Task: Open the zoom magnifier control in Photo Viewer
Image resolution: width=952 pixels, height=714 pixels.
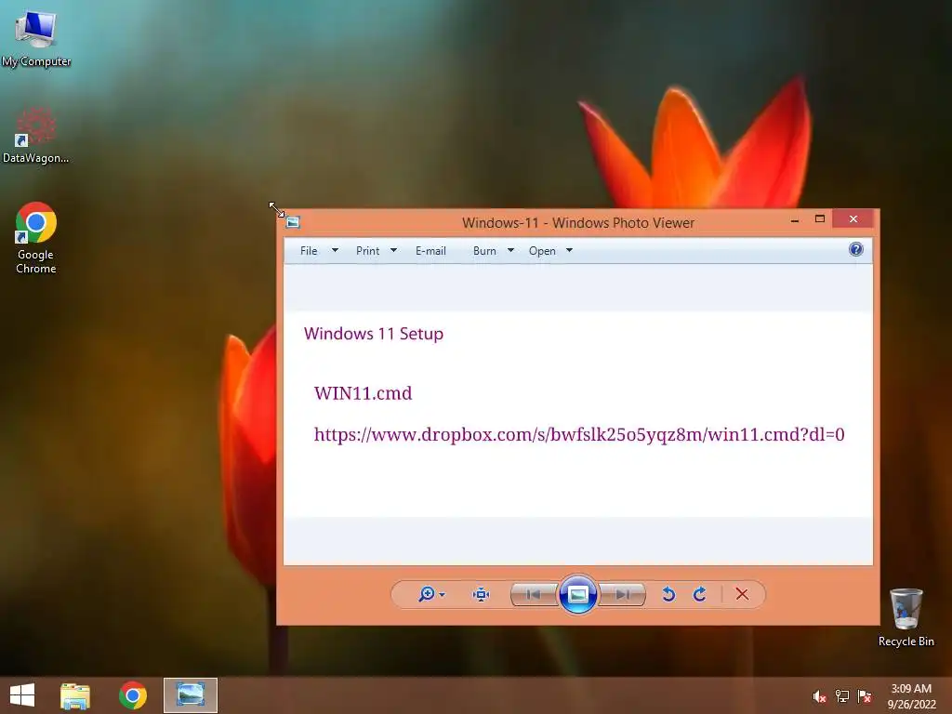Action: point(427,594)
